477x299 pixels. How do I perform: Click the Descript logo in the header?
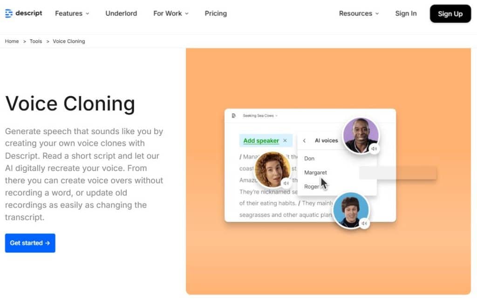coord(23,13)
